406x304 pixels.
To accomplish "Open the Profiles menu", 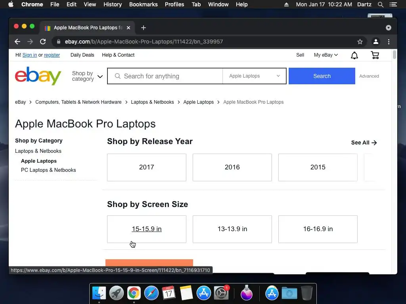I will [x=174, y=4].
